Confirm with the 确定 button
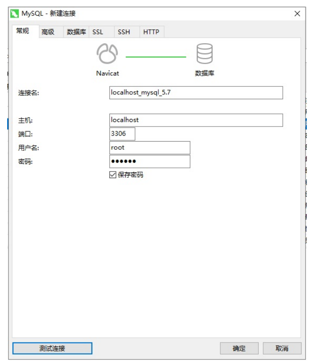 (239, 348)
